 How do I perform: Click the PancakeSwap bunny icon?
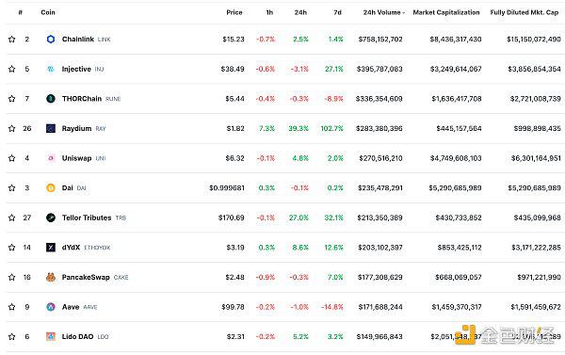tap(51, 277)
